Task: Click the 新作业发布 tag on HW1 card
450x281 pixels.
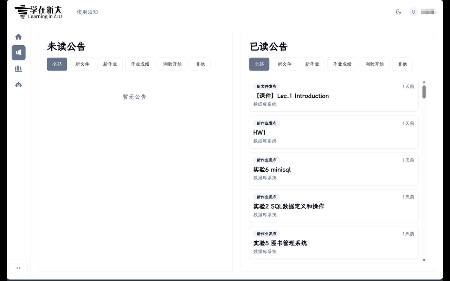Action: pyautogui.click(x=266, y=123)
